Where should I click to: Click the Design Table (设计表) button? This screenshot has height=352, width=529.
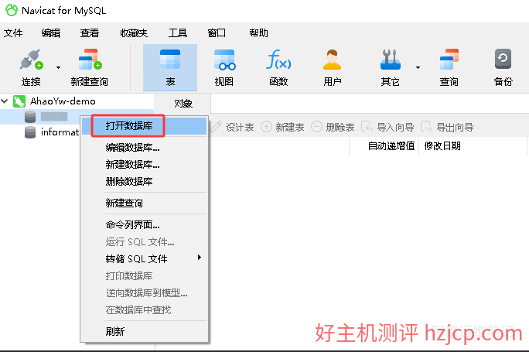click(x=233, y=127)
